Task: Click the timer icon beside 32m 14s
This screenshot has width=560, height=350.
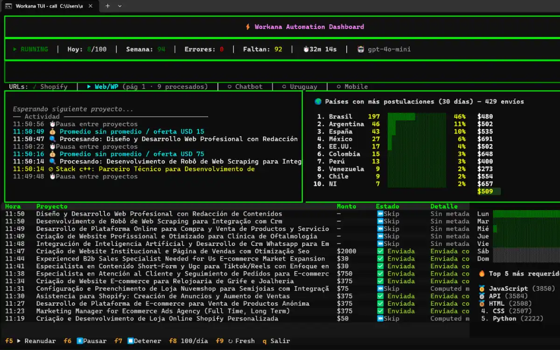Action: coord(306,49)
